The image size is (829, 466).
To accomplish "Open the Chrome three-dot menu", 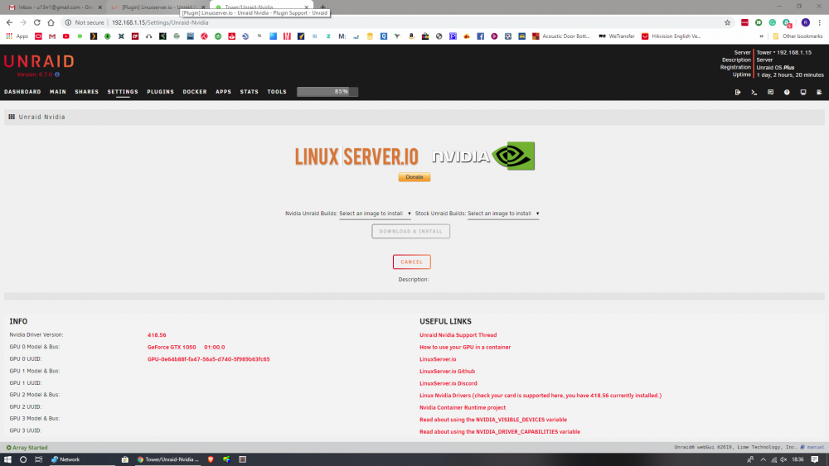I will point(820,22).
